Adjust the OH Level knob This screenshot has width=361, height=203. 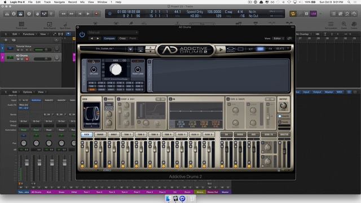(94, 69)
